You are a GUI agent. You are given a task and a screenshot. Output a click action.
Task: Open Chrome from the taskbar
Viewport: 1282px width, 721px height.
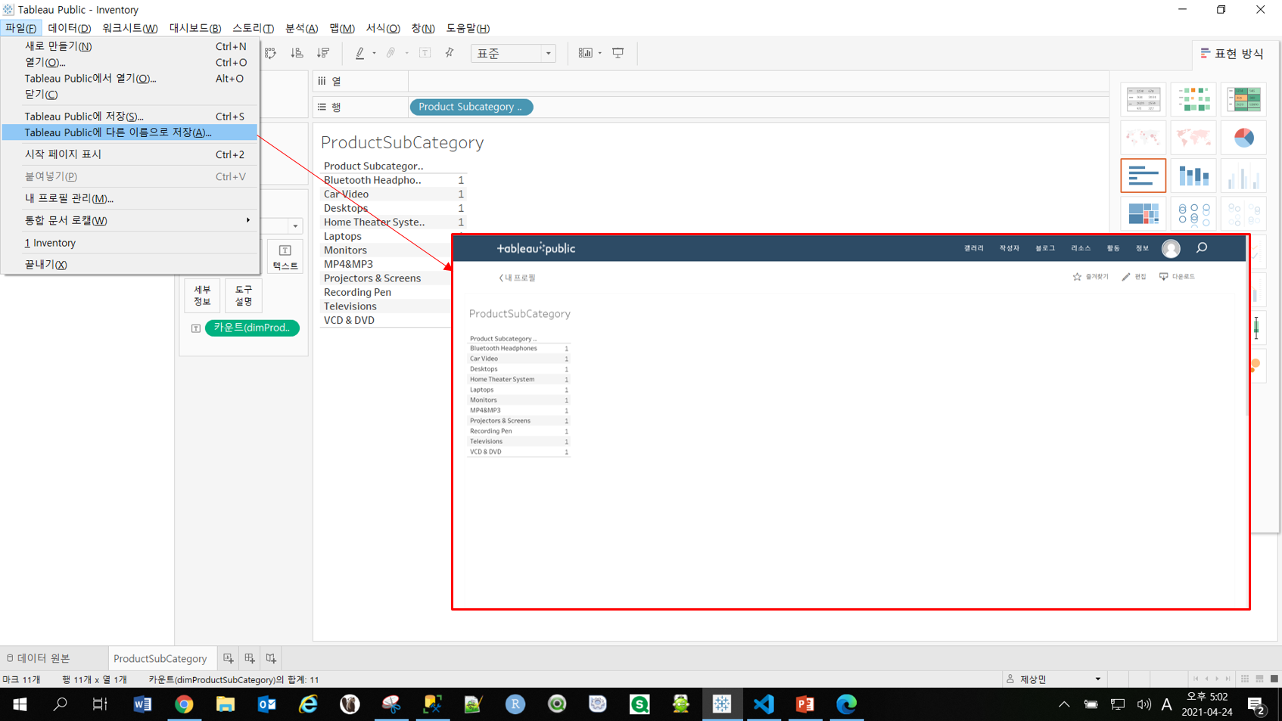(183, 704)
